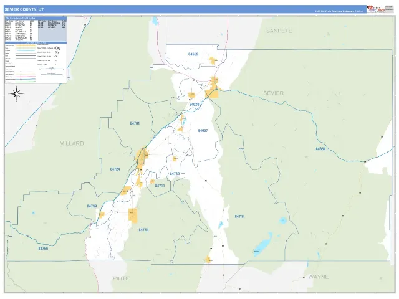Click the ZIP label 84730
Image resolution: width=399 pixels, height=299 pixels.
coord(175,174)
